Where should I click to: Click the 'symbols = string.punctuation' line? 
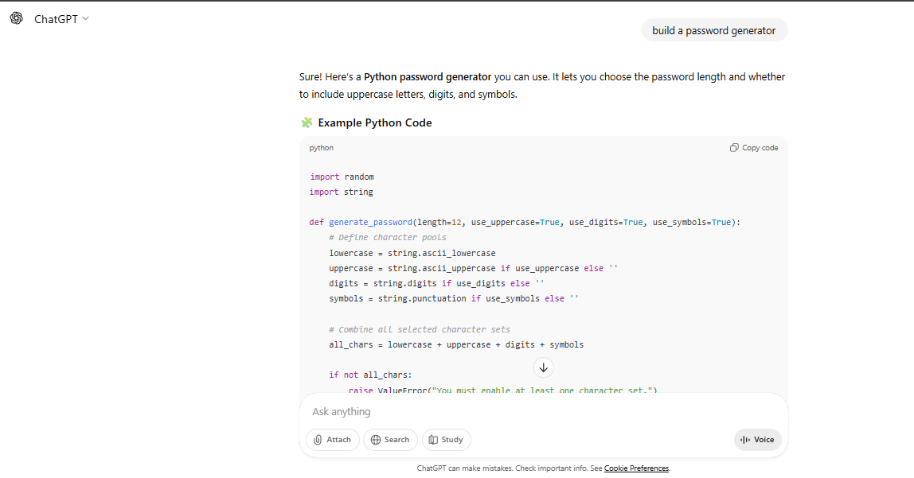tap(454, 299)
